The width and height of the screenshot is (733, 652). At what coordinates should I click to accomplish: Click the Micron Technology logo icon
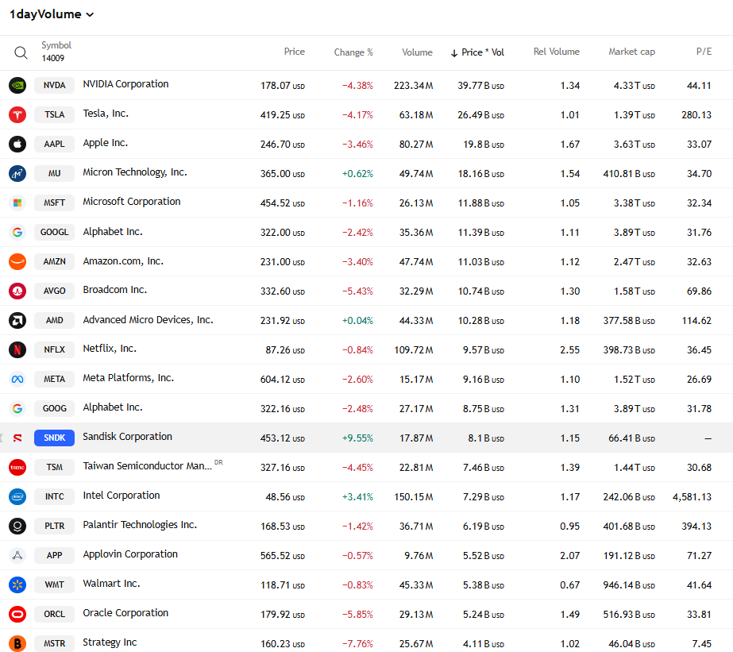coord(17,173)
